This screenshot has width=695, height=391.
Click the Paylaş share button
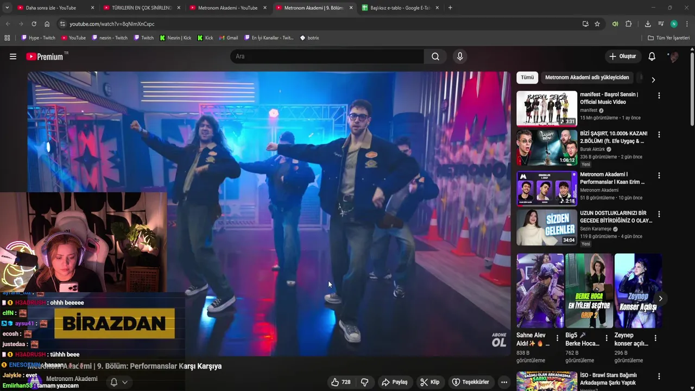395,382
